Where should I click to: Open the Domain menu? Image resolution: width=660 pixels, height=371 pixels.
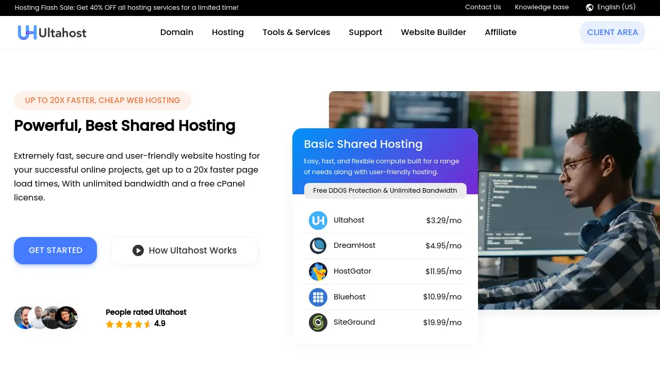177,32
